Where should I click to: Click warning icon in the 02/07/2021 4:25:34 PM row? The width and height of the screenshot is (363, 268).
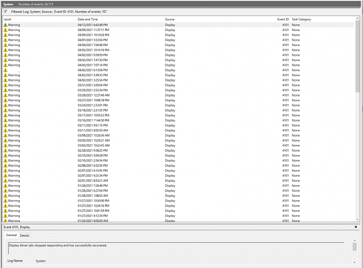pyautogui.click(x=5, y=175)
